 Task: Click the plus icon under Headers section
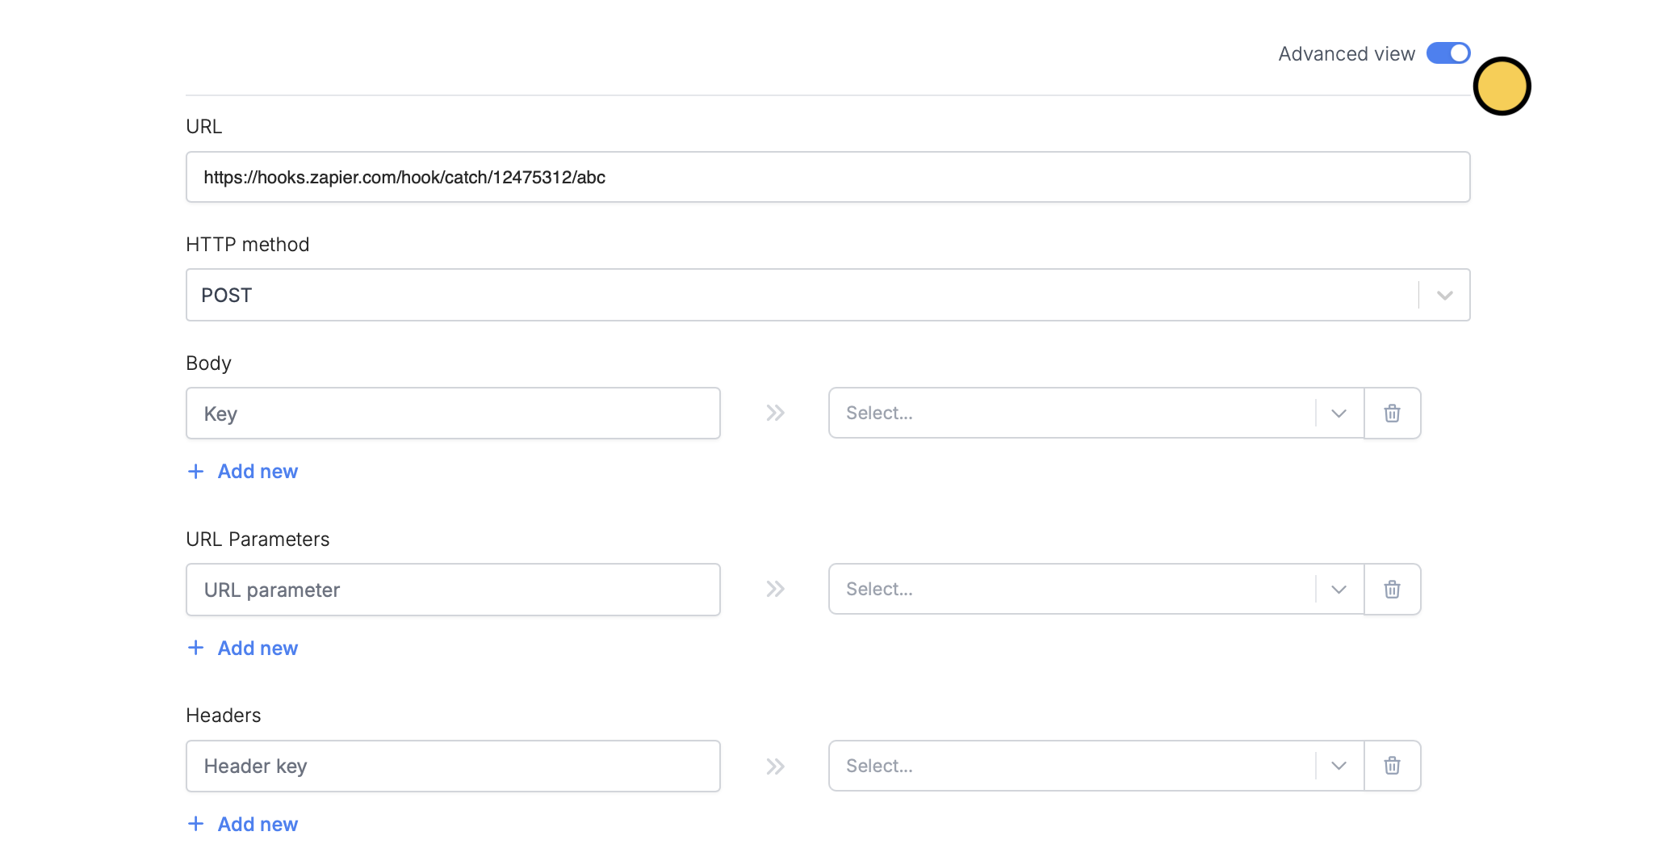(x=196, y=824)
